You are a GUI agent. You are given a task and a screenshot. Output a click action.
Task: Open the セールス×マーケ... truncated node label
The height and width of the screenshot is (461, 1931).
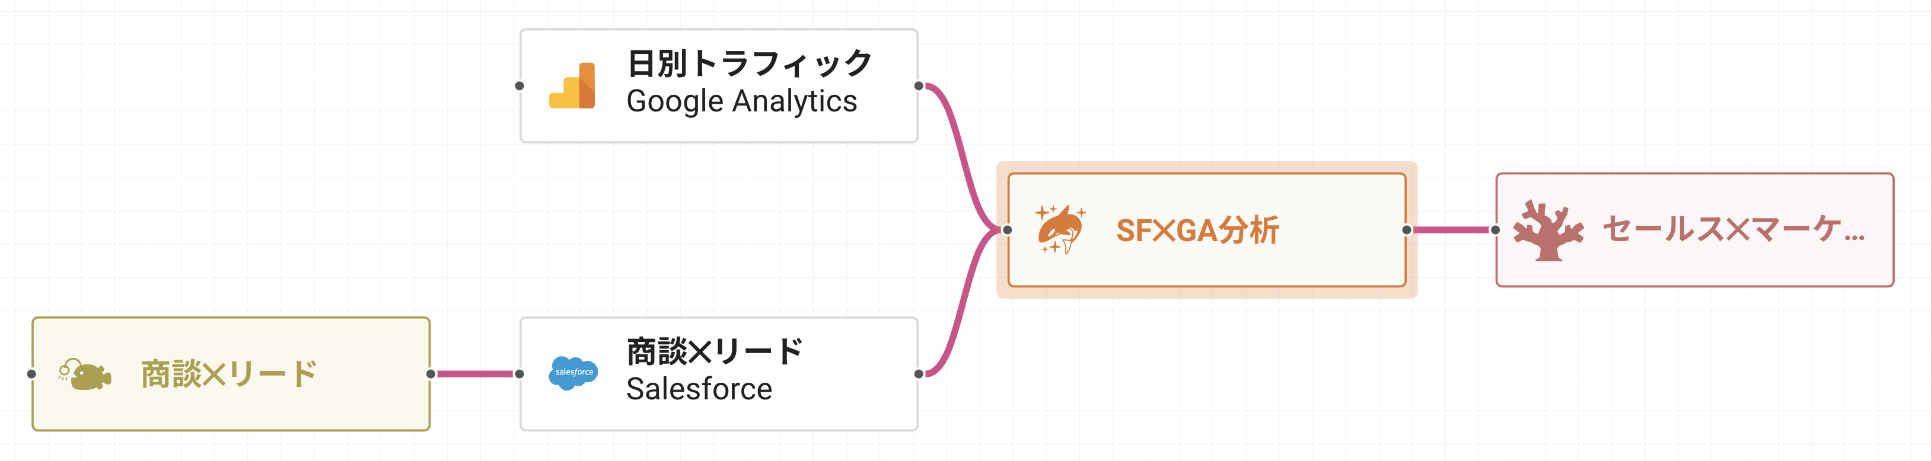click(1733, 230)
